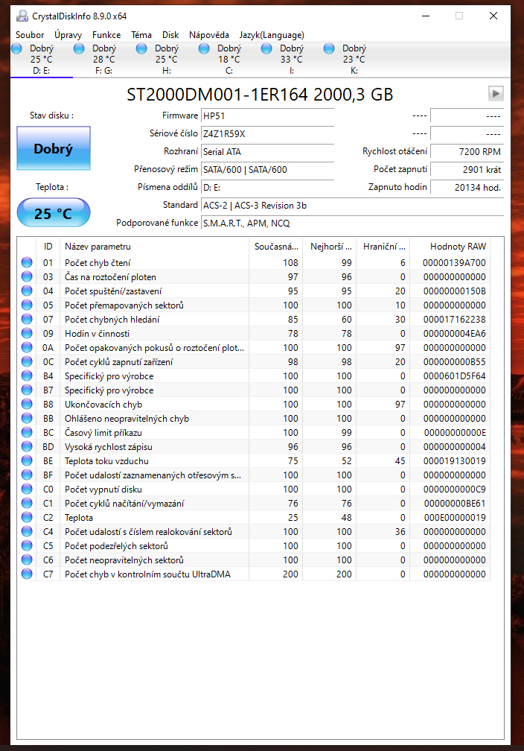Click status orb for ID BC row
Viewport: 524px width, 751px height.
pos(27,432)
